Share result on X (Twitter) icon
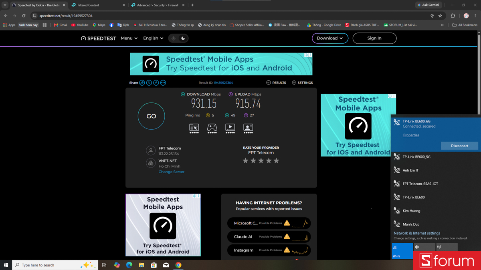Viewport: 481px width, 270px height. click(x=149, y=83)
